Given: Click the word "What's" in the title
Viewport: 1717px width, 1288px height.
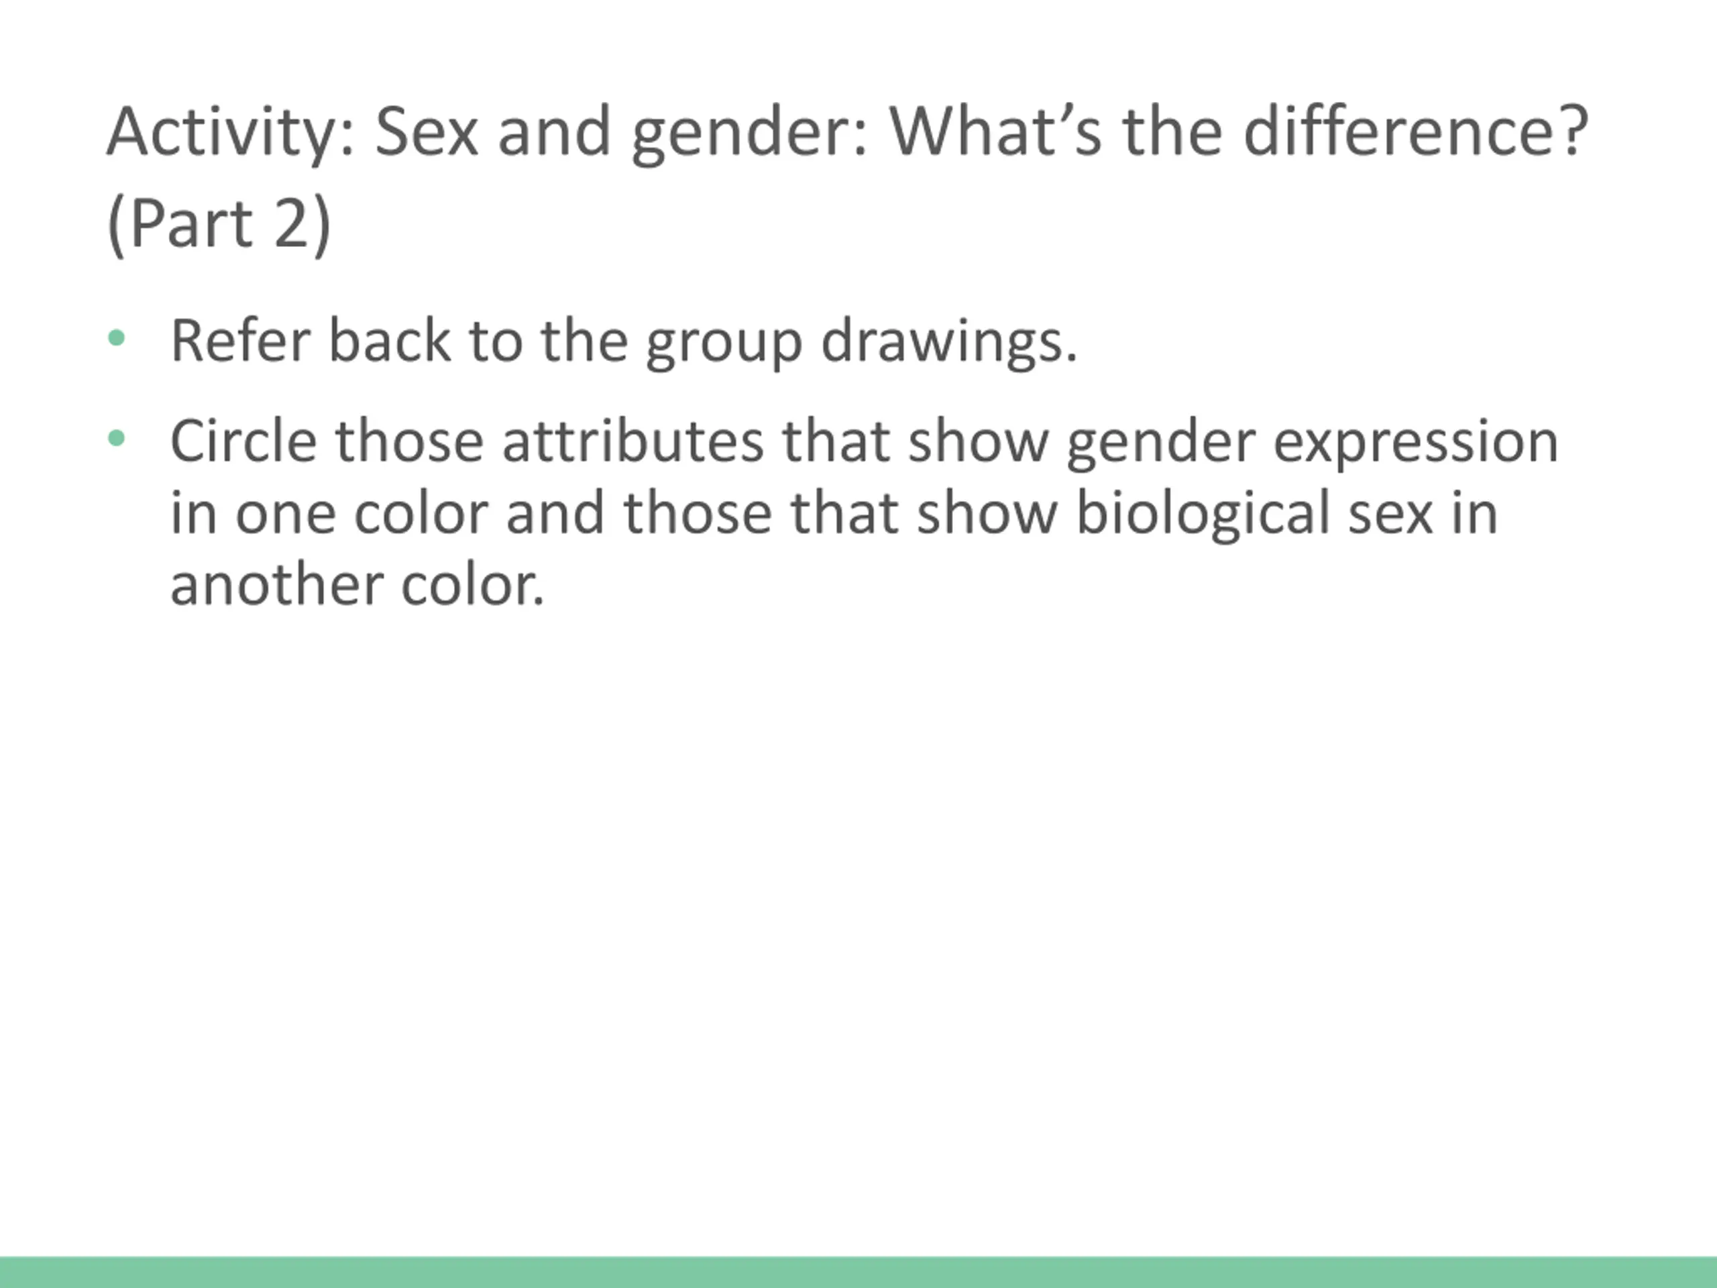Looking at the screenshot, I should (x=995, y=132).
